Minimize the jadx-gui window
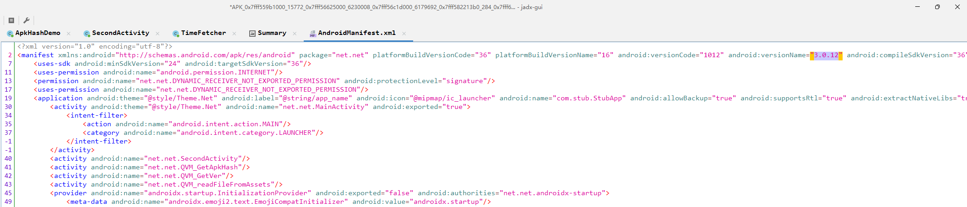The width and height of the screenshot is (967, 207). (918, 7)
